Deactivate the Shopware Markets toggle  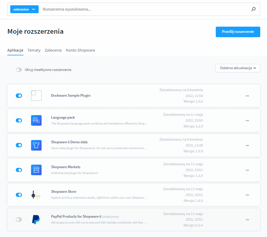pos(19,170)
